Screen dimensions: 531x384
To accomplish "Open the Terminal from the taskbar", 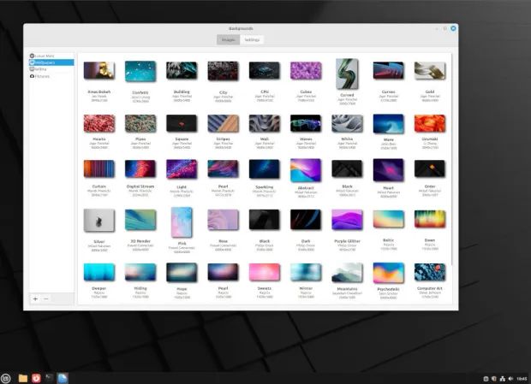I will click(x=49, y=378).
